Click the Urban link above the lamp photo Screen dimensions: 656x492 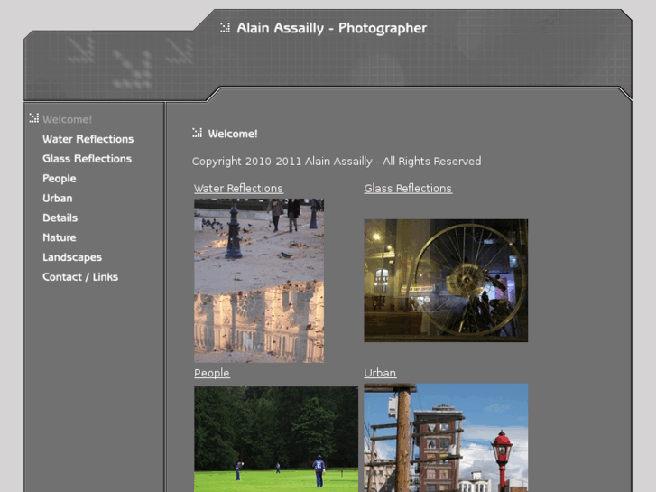tap(380, 373)
